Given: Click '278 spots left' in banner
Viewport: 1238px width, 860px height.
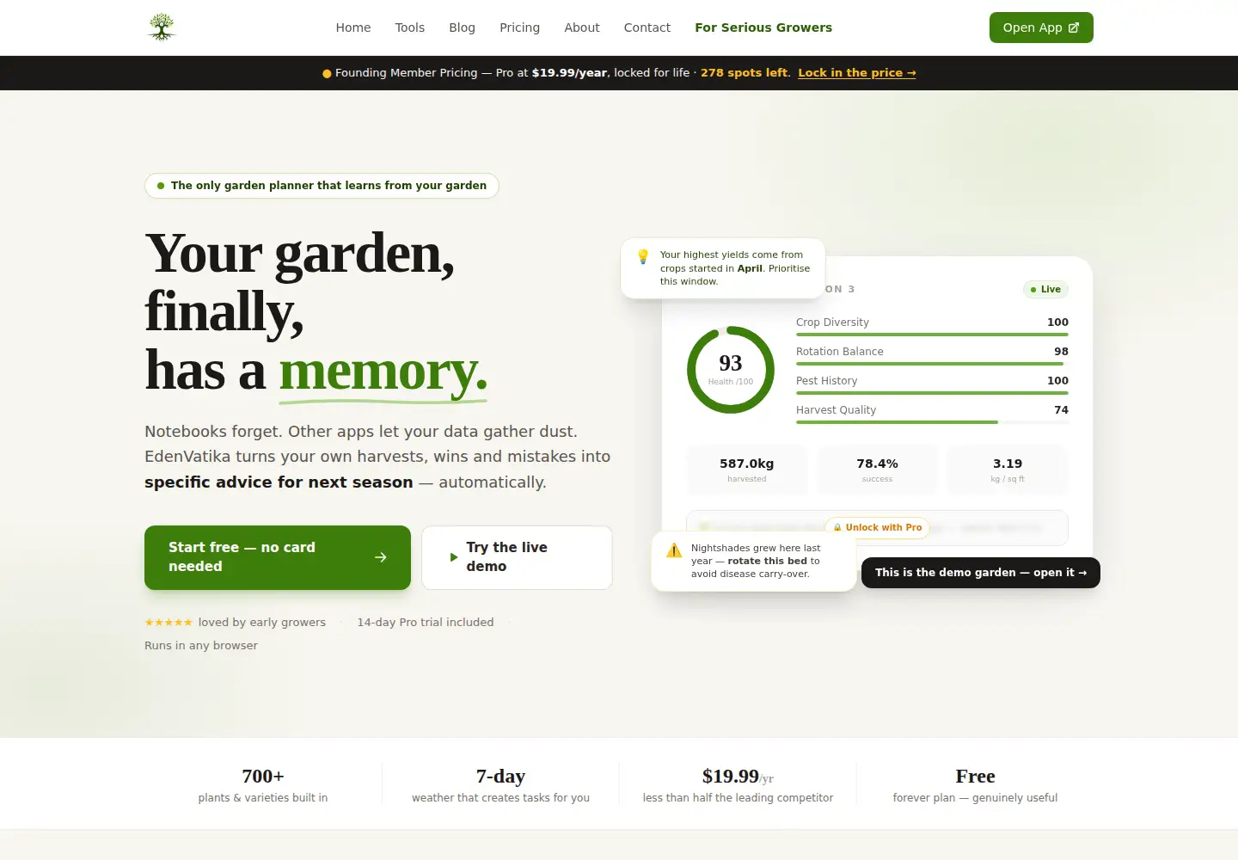Looking at the screenshot, I should coord(744,73).
